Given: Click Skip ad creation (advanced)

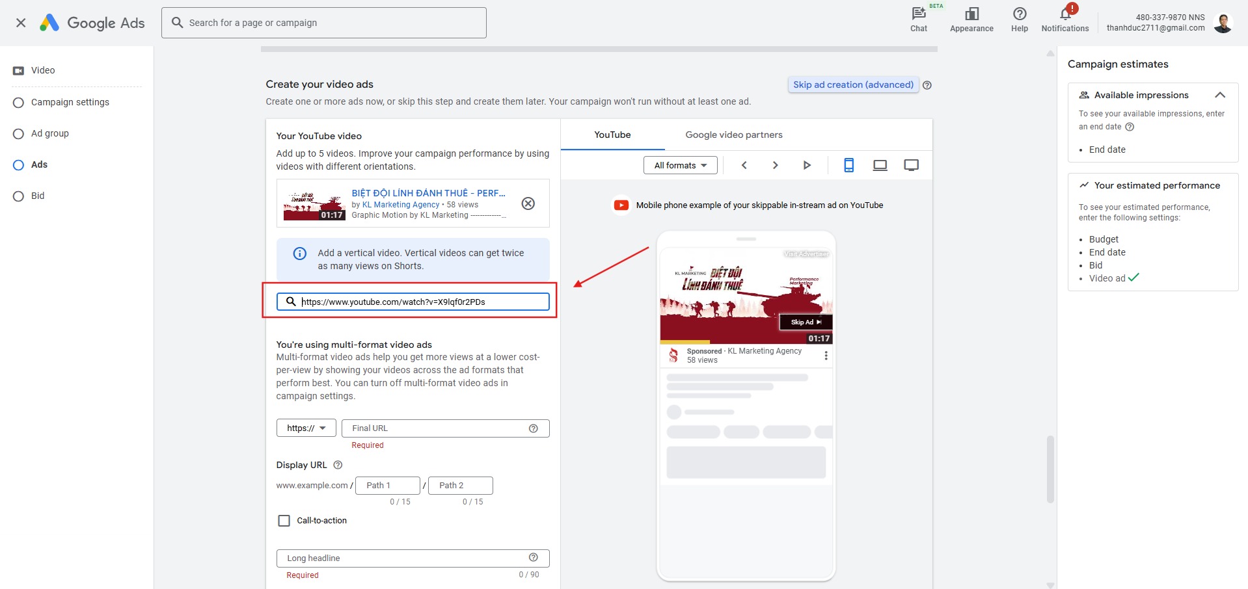Looking at the screenshot, I should (x=852, y=85).
